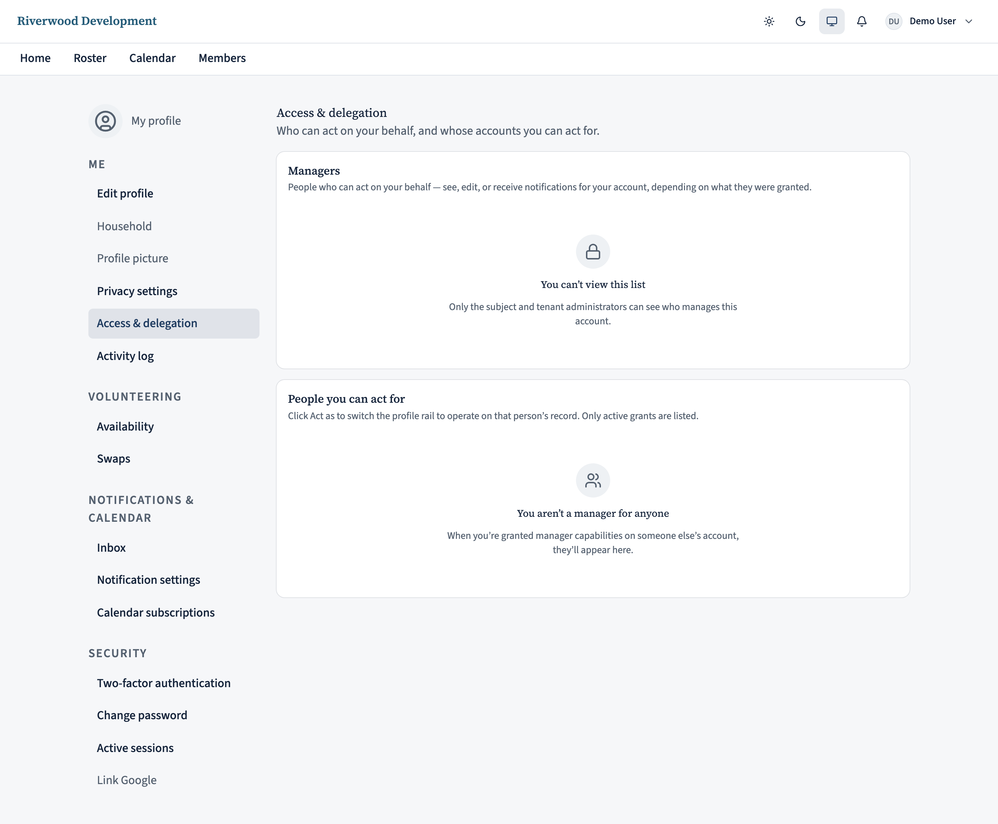Open Swaps page

(174, 459)
